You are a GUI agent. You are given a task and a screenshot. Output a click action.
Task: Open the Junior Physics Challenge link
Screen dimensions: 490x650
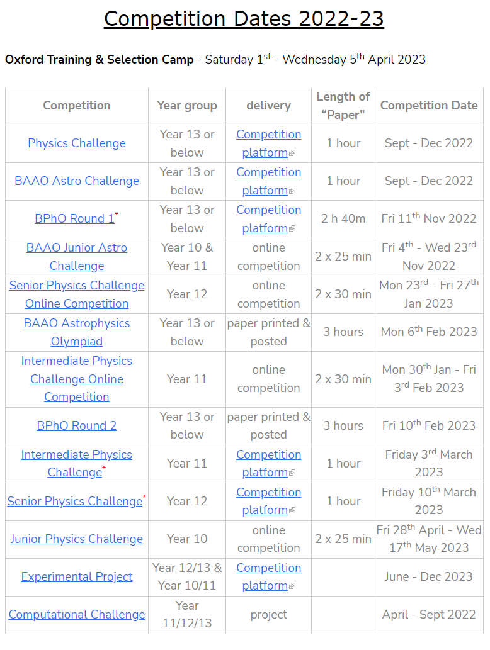click(77, 539)
